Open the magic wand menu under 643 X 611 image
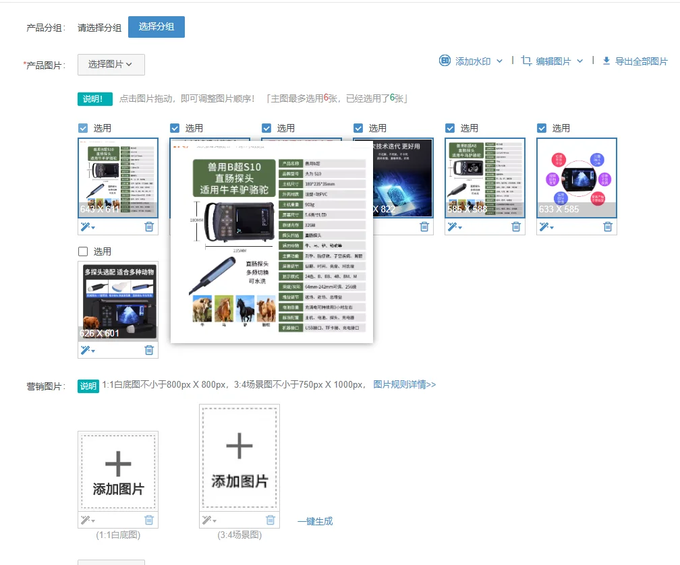 (87, 227)
